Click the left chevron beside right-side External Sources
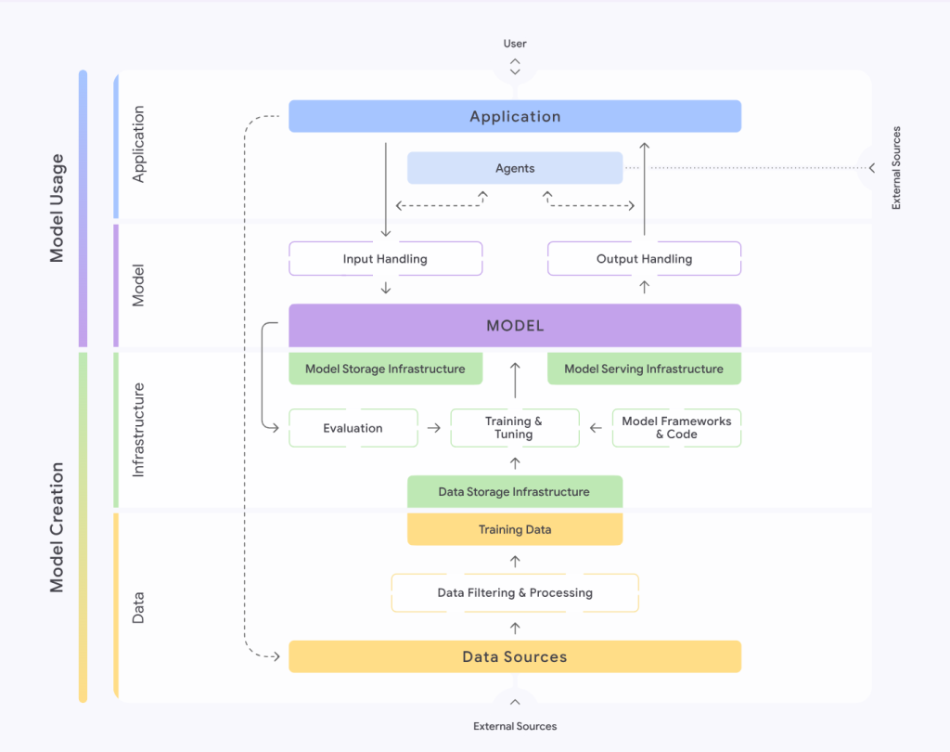Screen dimensions: 950x752 (x=871, y=168)
